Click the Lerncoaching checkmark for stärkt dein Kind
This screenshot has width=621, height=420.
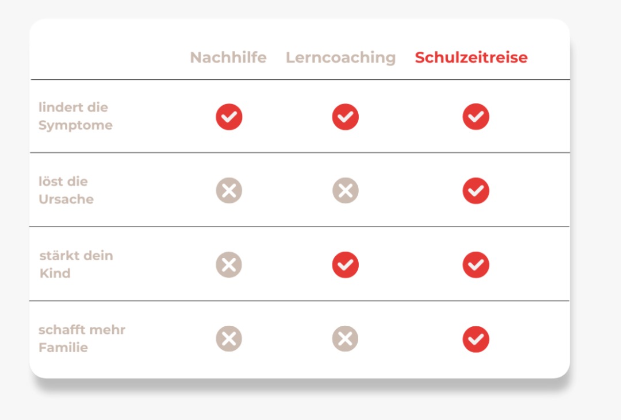click(346, 264)
